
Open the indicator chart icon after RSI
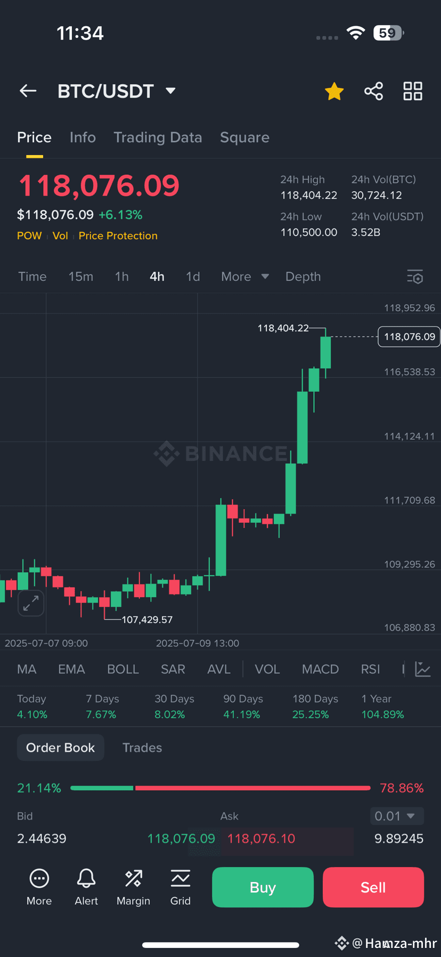tap(423, 669)
